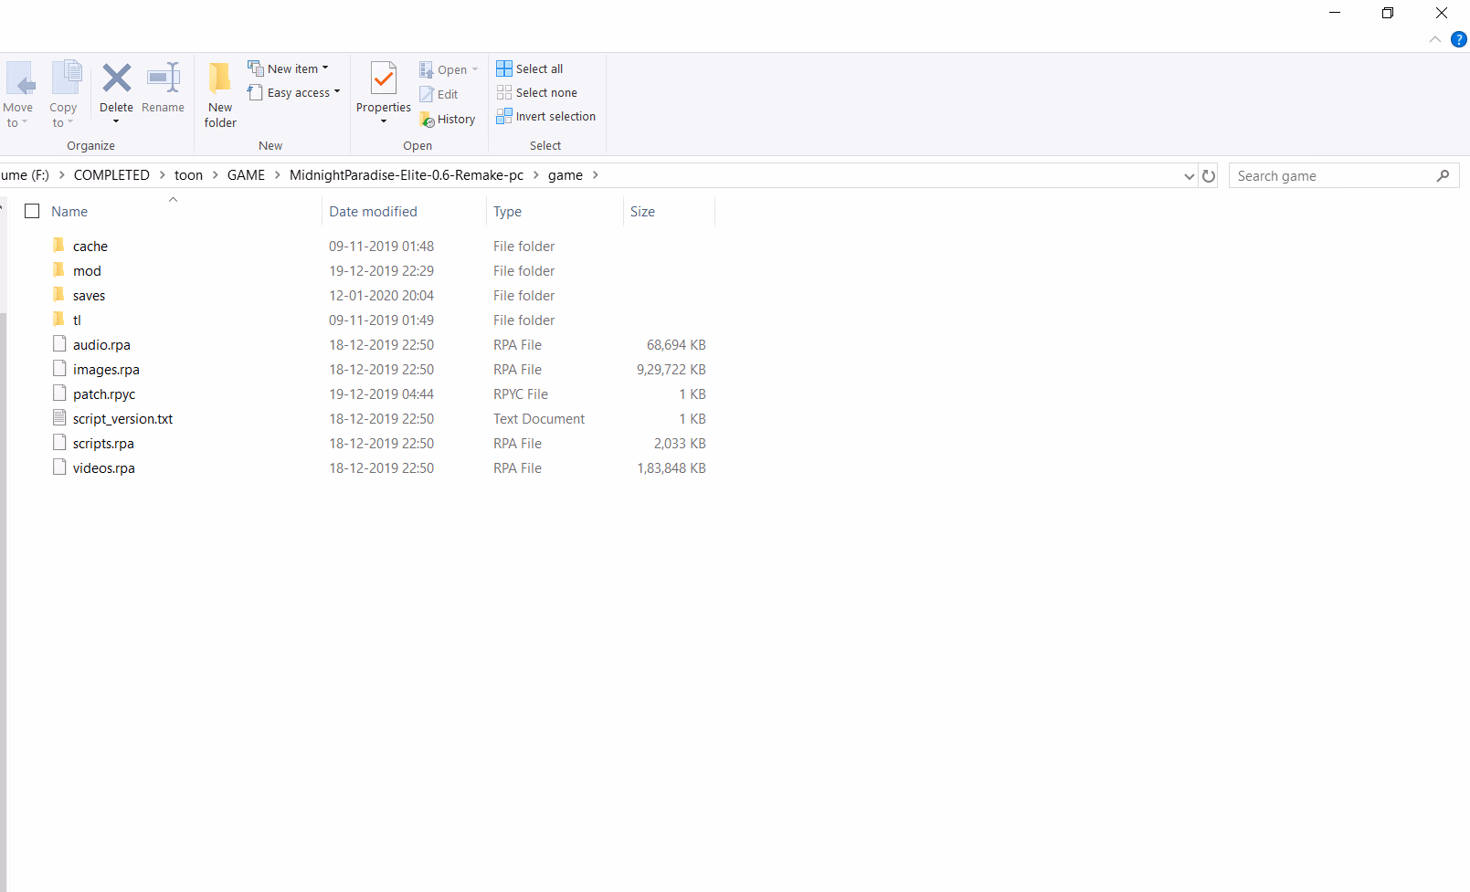Viewport: 1470px width, 892px height.
Task: Toggle the select-all checkbox beside Name
Action: (x=32, y=212)
